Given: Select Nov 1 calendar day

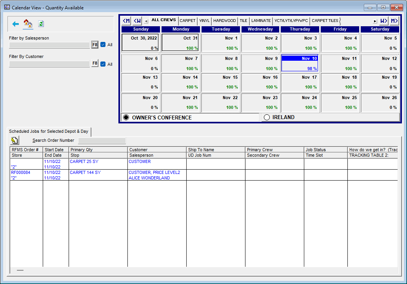Looking at the screenshot, I should point(220,43).
